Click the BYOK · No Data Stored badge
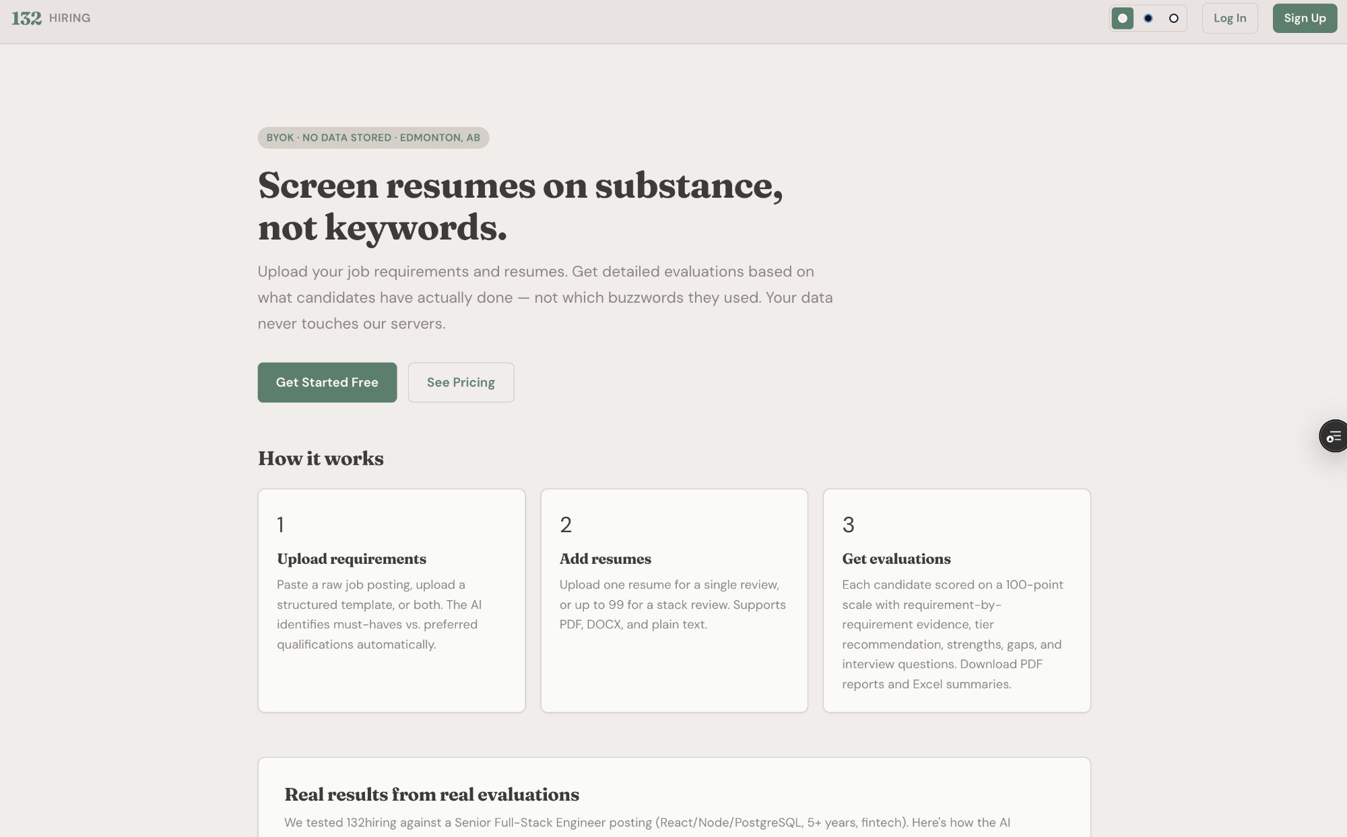1347x837 pixels. [x=372, y=137]
